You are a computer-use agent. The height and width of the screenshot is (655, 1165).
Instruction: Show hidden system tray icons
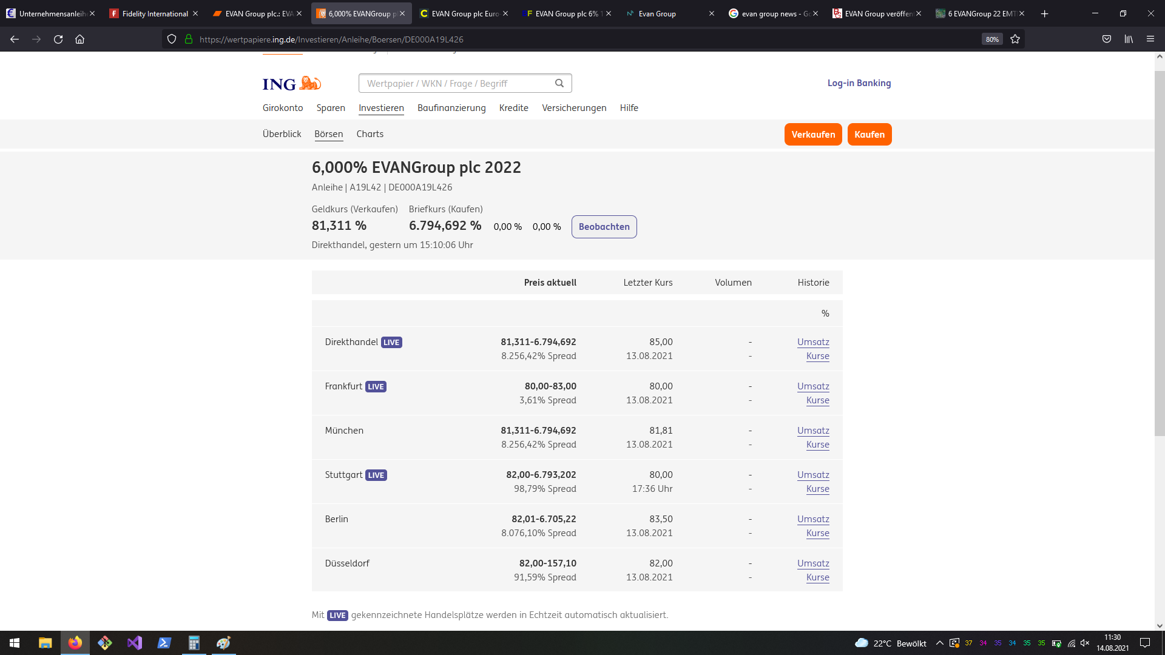point(939,643)
